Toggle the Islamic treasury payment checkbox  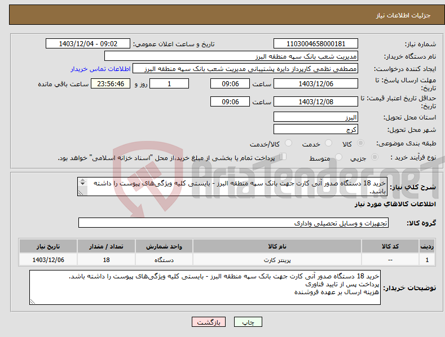pos(283,157)
